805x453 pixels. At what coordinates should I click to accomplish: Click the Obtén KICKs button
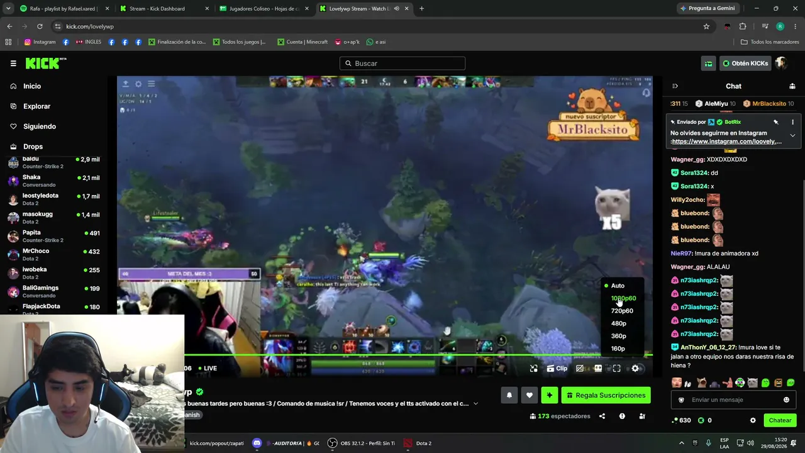(x=745, y=63)
